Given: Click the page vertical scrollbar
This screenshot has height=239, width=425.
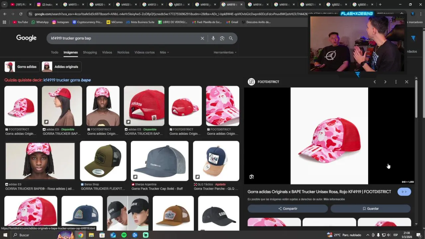Looking at the screenshot, I should (x=424, y=75).
